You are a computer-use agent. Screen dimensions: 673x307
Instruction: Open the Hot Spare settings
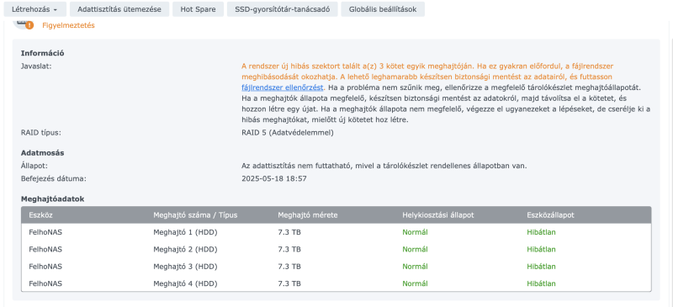coord(198,9)
